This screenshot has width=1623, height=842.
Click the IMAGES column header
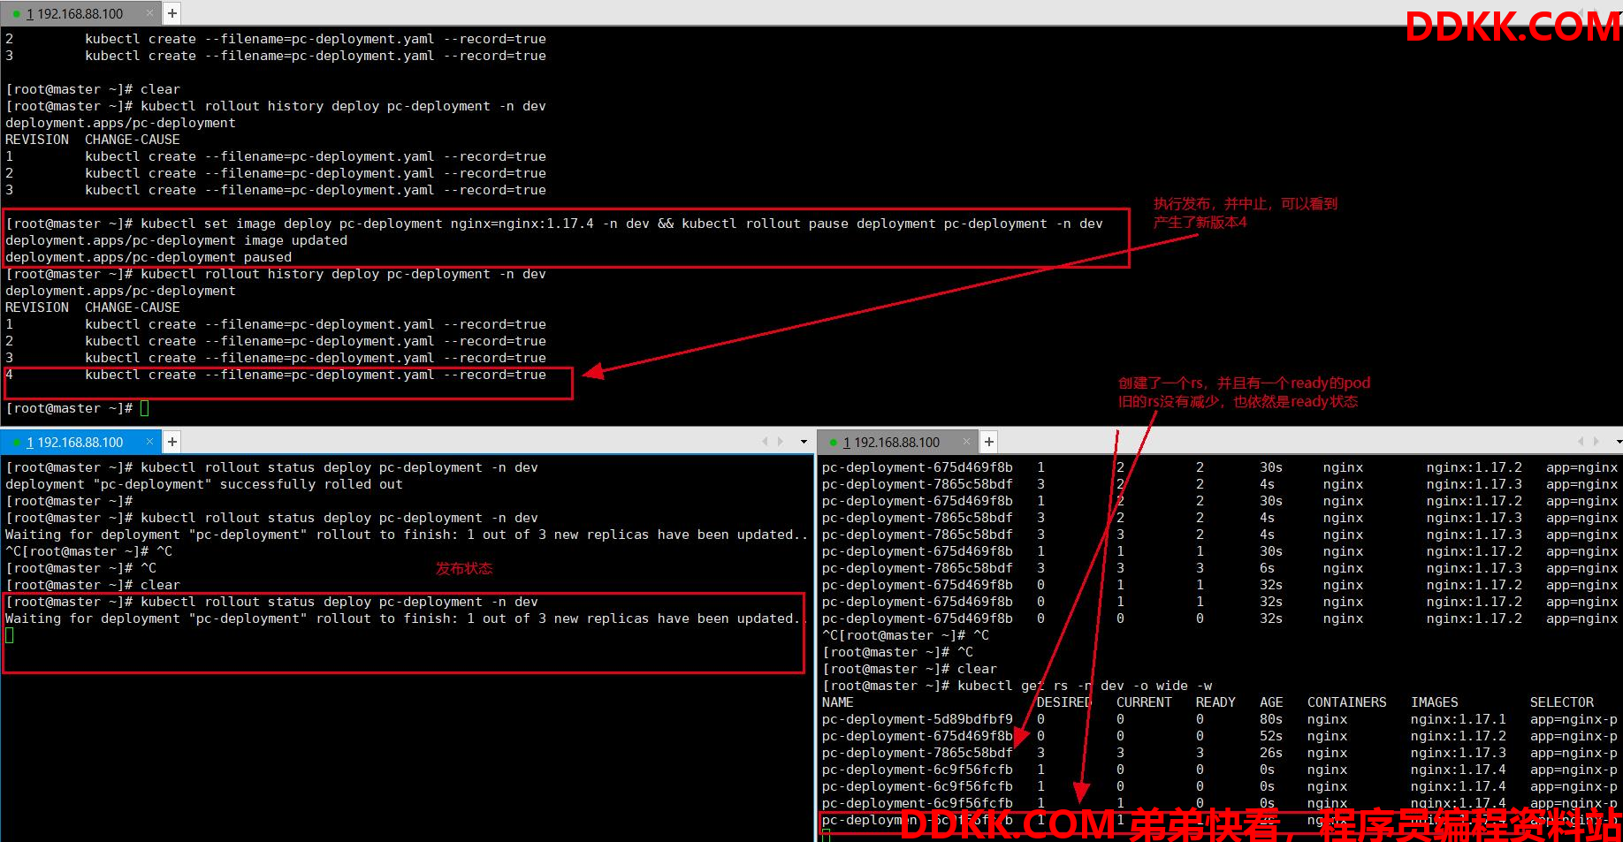click(x=1435, y=702)
